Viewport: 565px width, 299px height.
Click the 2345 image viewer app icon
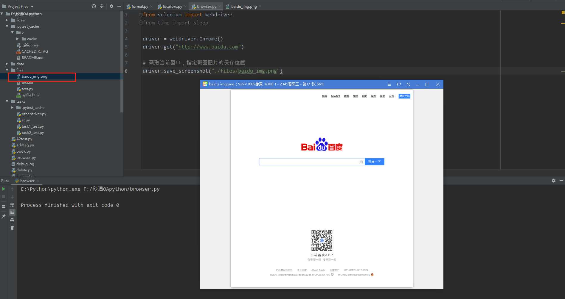pyautogui.click(x=205, y=84)
